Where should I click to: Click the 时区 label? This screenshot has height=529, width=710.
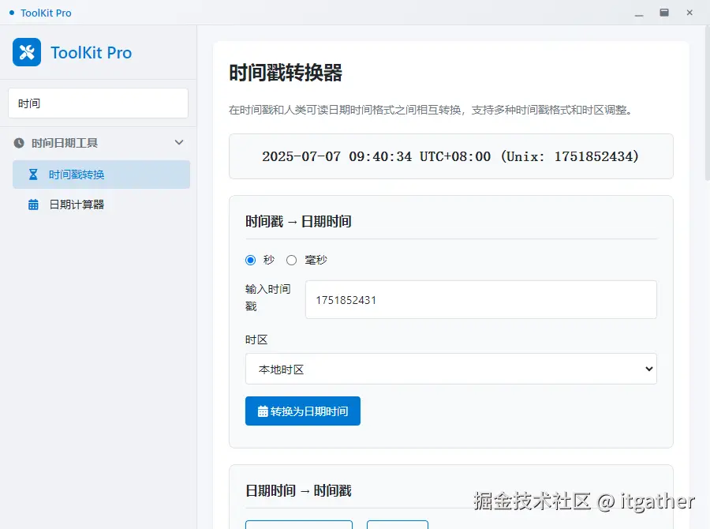pos(256,340)
